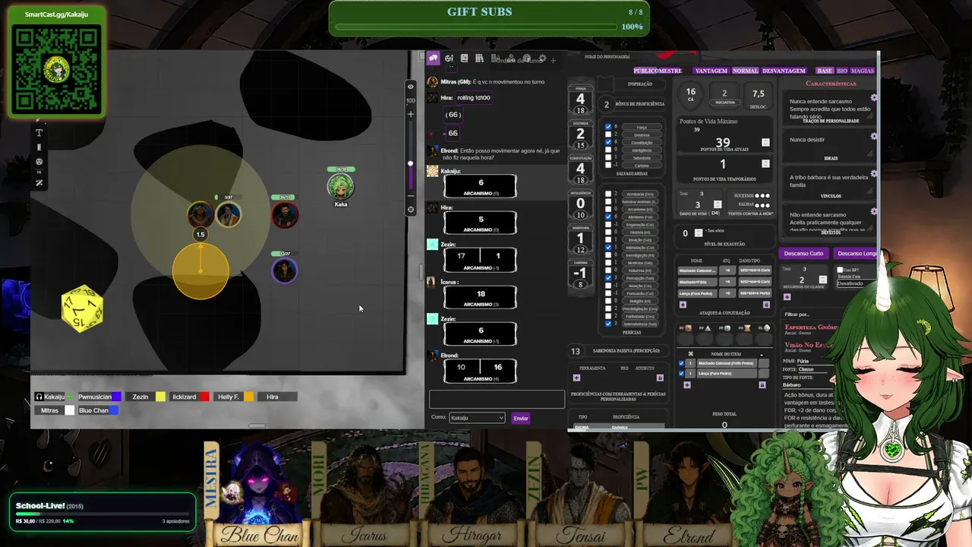
Task: Toggle the Atletismo skill proficiency checkbox
Action: (608, 217)
